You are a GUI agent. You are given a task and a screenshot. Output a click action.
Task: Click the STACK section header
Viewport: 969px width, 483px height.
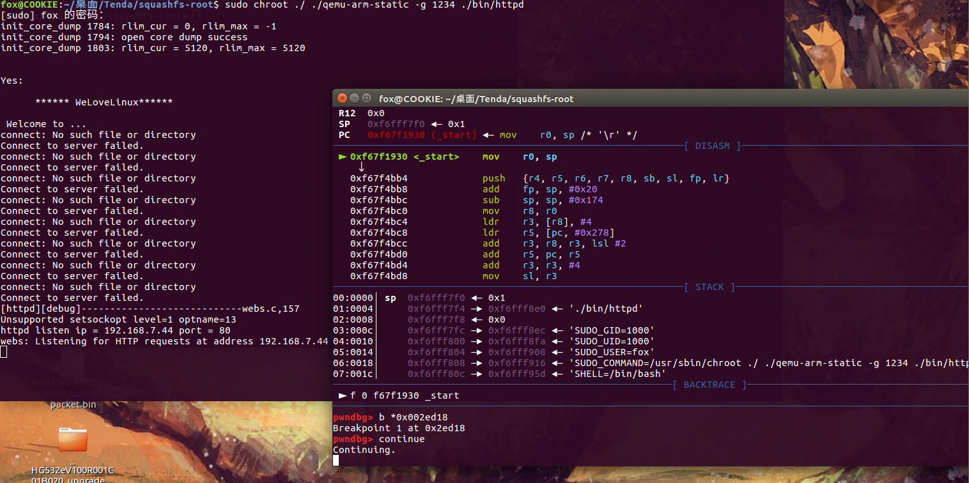tap(709, 287)
